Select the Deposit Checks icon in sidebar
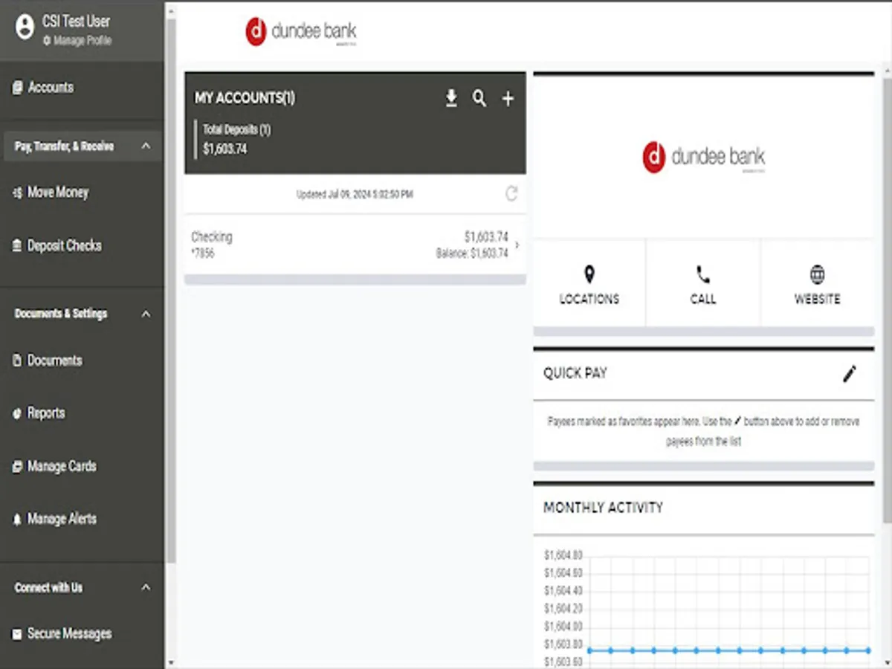The height and width of the screenshot is (669, 892). pyautogui.click(x=17, y=245)
